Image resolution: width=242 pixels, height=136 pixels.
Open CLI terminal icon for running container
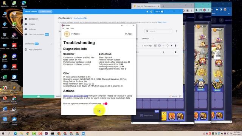coord(160,45)
